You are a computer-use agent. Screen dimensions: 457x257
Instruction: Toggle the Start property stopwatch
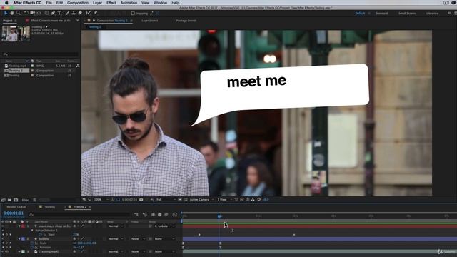(41, 235)
